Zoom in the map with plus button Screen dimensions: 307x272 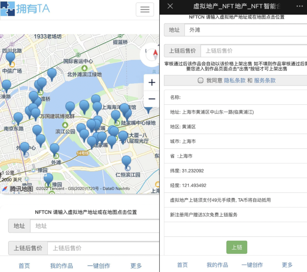click(x=152, y=83)
